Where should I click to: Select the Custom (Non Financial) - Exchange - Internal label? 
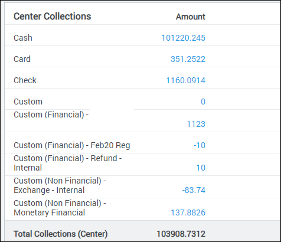[60, 185]
